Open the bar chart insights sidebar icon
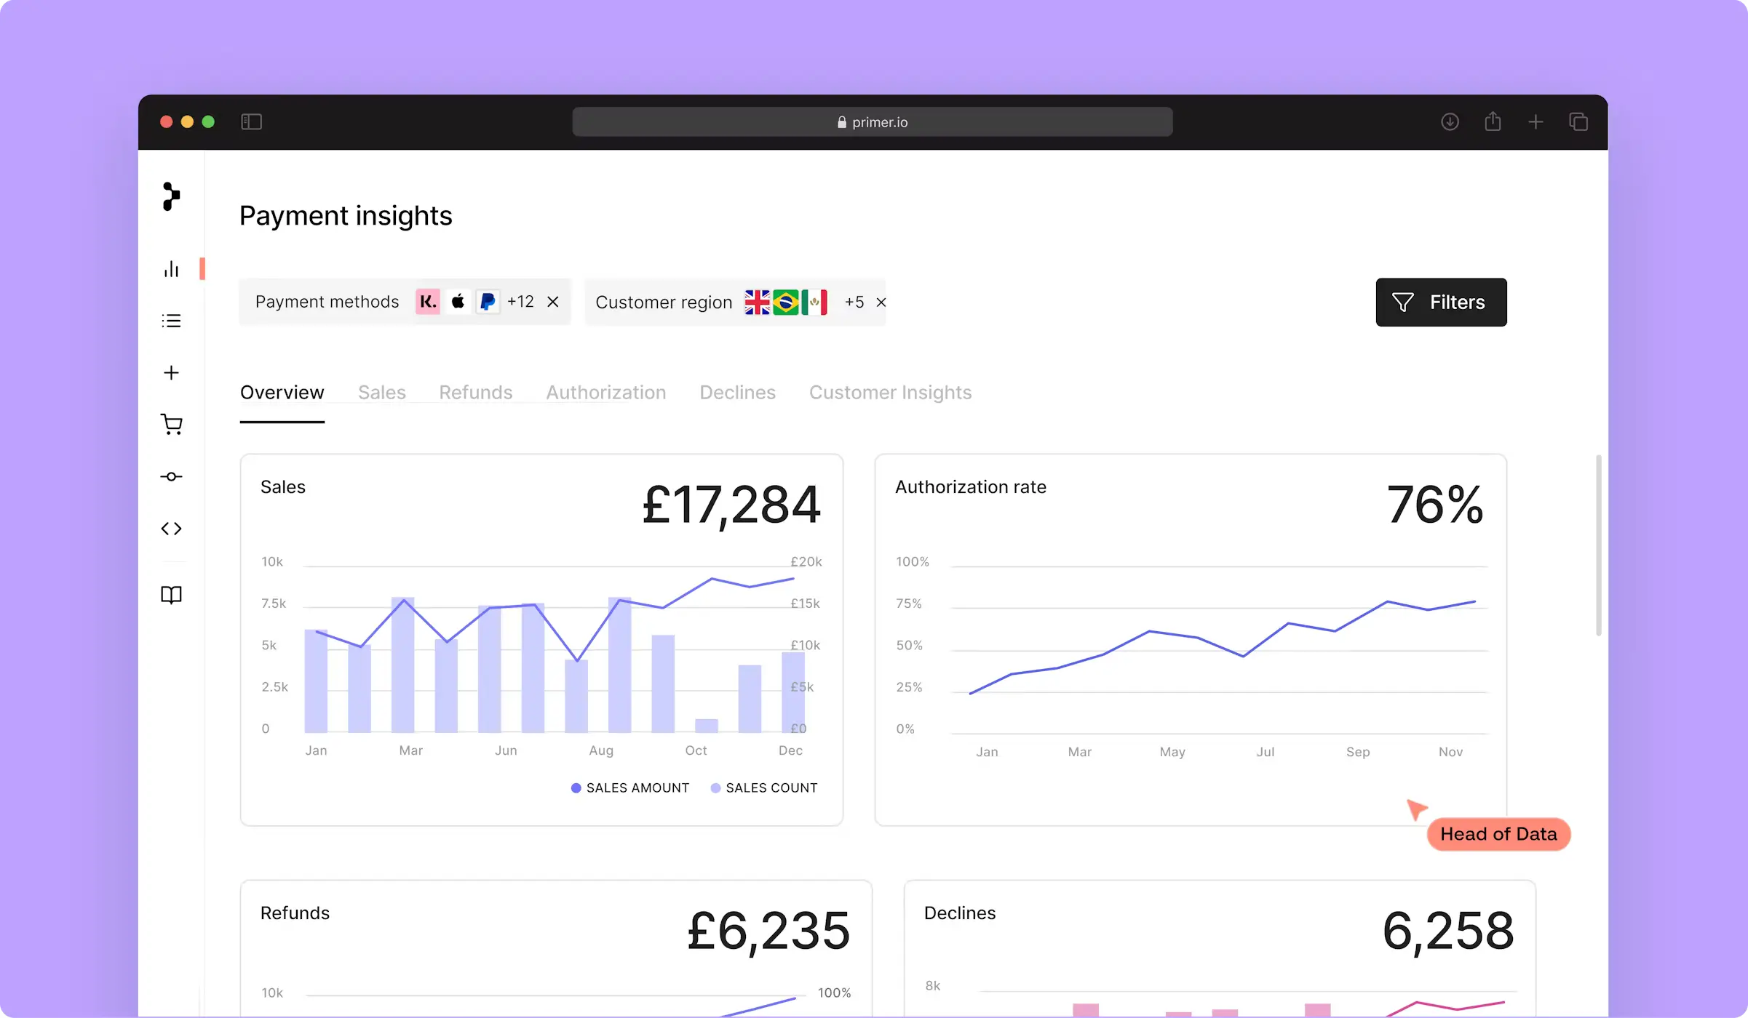Viewport: 1748px width, 1018px height. (x=171, y=270)
